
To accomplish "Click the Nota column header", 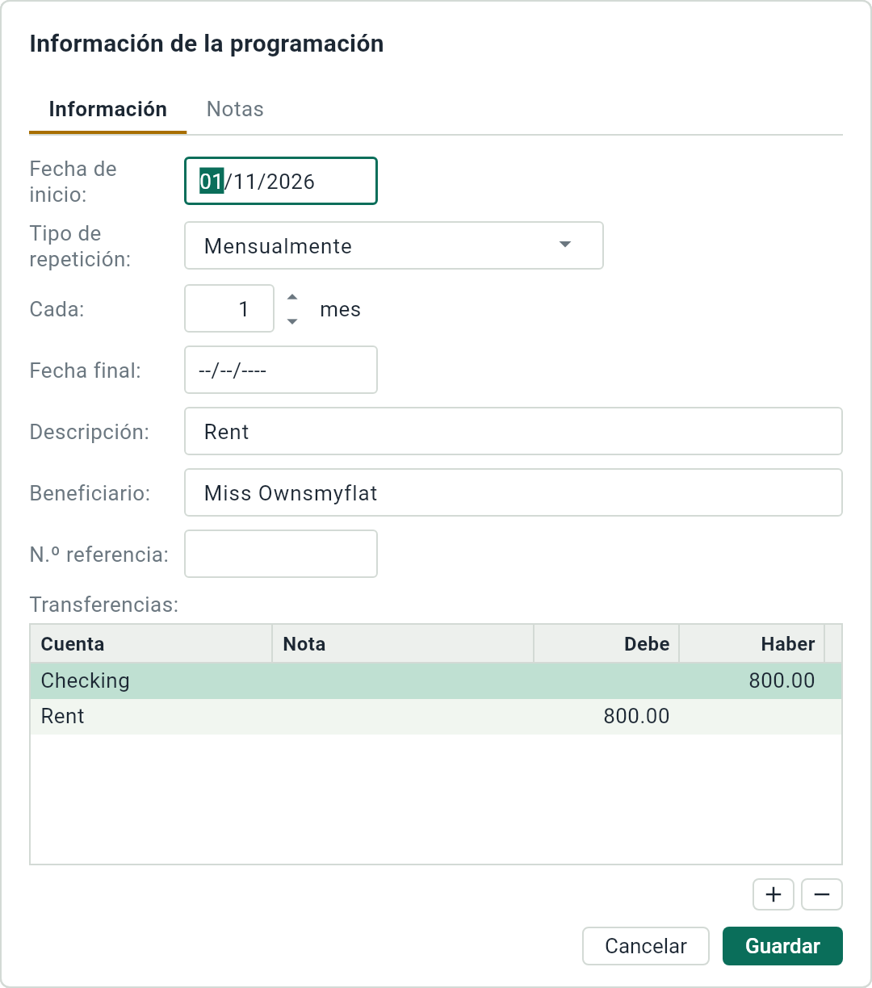I will [x=403, y=643].
